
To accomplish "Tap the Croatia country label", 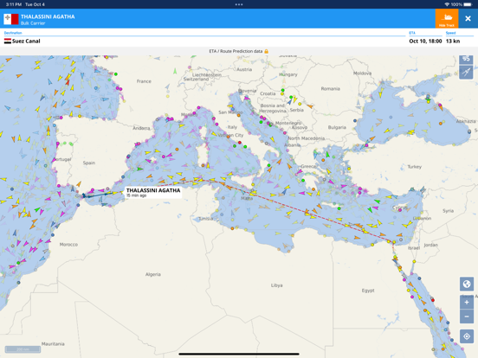I will pyautogui.click(x=268, y=93).
